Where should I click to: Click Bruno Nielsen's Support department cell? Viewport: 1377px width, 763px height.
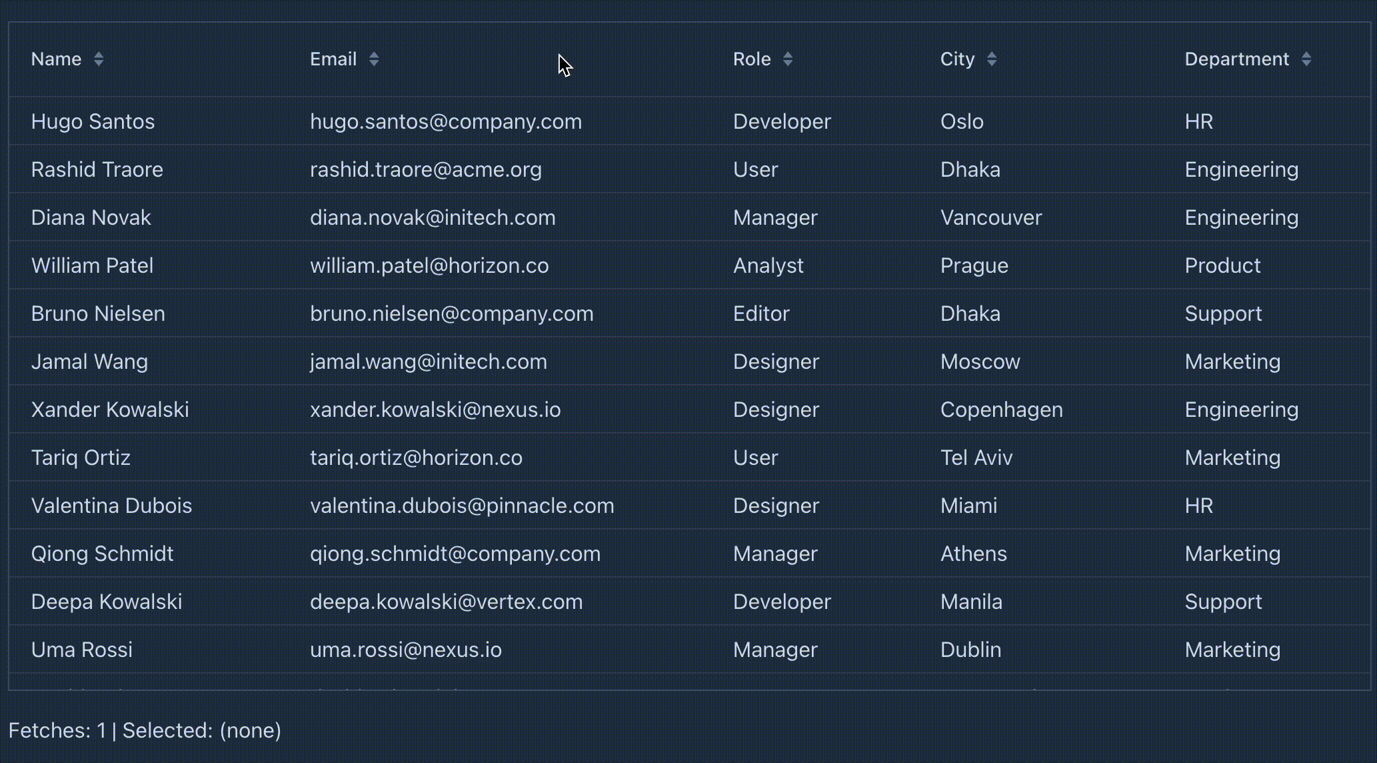[1223, 313]
